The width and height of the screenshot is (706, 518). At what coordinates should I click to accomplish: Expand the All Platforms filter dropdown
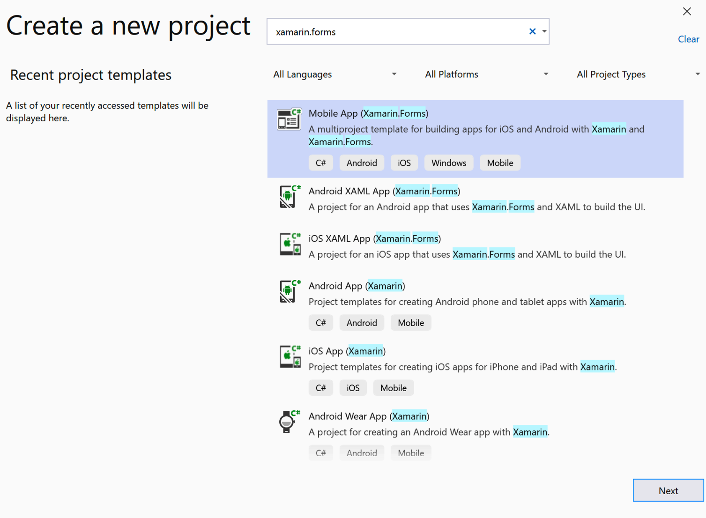point(486,74)
